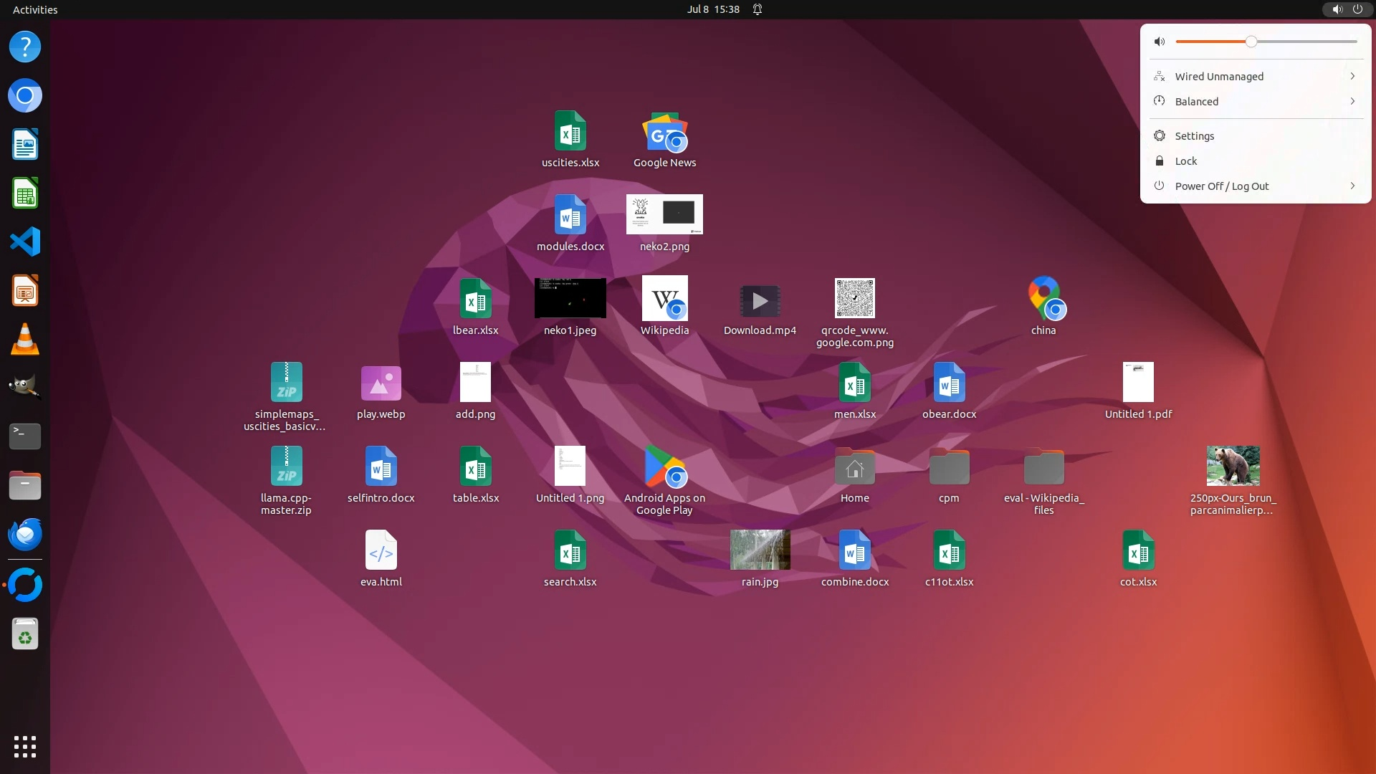Screen dimensions: 1376x774
Task: Launch VLC media player from dock
Action: (x=25, y=340)
